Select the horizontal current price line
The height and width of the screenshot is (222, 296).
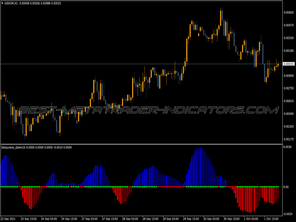pyautogui.click(x=141, y=64)
